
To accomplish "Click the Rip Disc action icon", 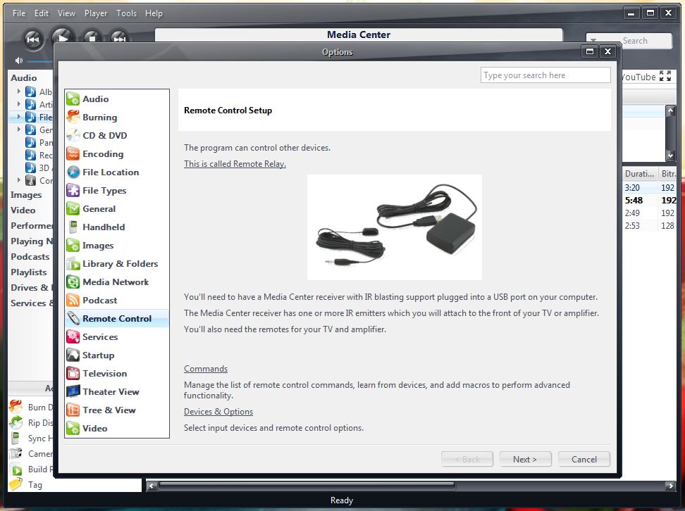I will 16,422.
